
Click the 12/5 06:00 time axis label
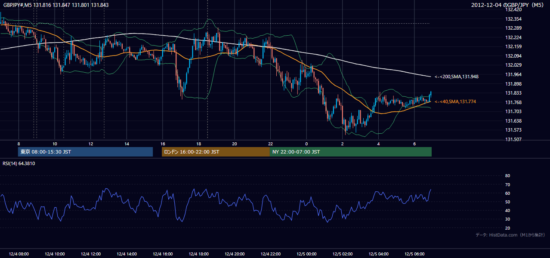coord(414,254)
